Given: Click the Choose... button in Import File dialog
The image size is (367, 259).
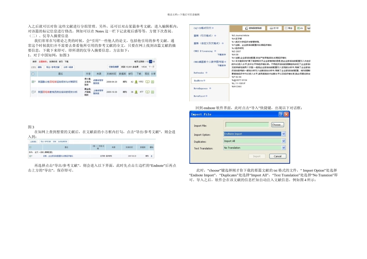Looking at the screenshot, I should point(278,125).
